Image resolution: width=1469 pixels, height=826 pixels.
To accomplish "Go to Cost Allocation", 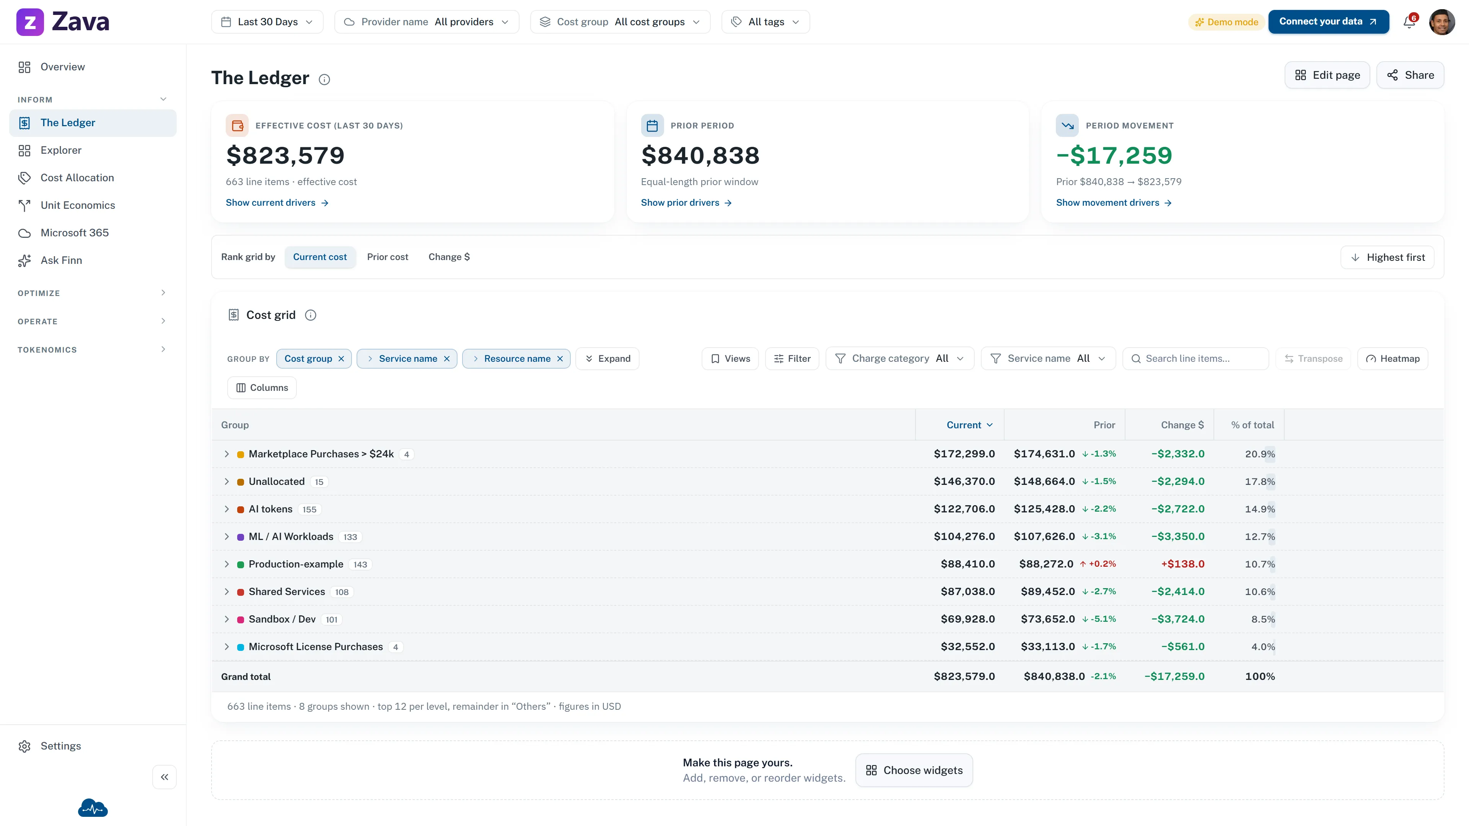I will (93, 178).
